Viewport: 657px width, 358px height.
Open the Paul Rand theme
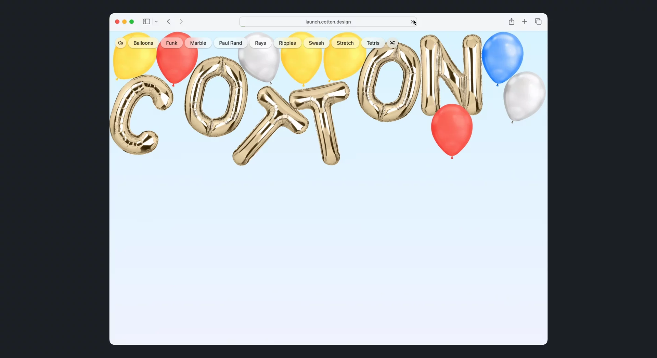click(230, 43)
